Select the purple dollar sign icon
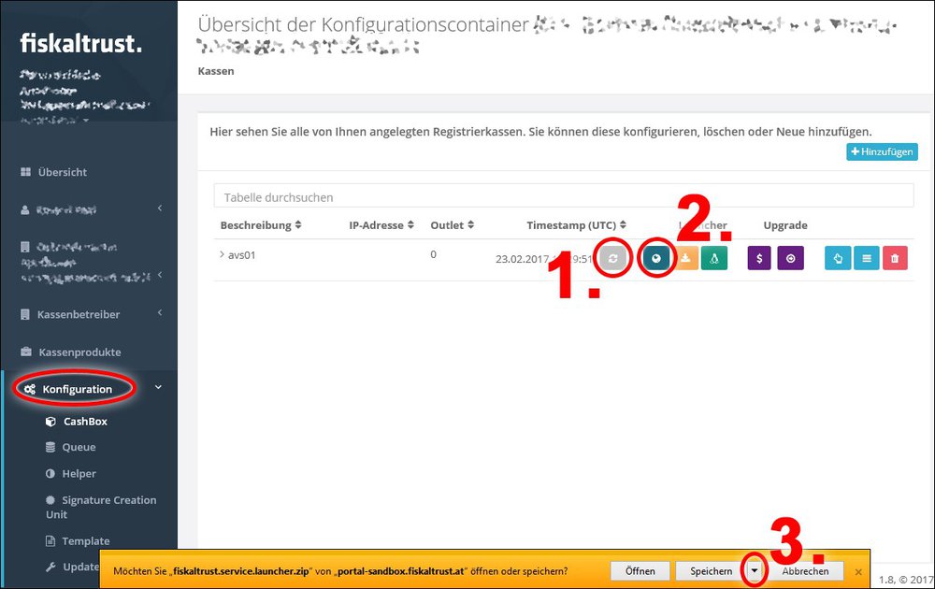Screen dimensions: 935x589 click(758, 257)
